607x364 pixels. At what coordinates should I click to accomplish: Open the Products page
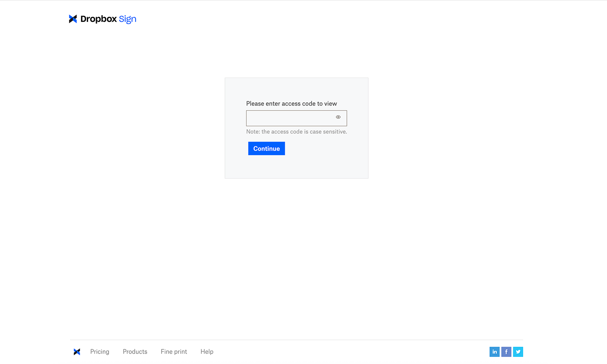point(135,351)
